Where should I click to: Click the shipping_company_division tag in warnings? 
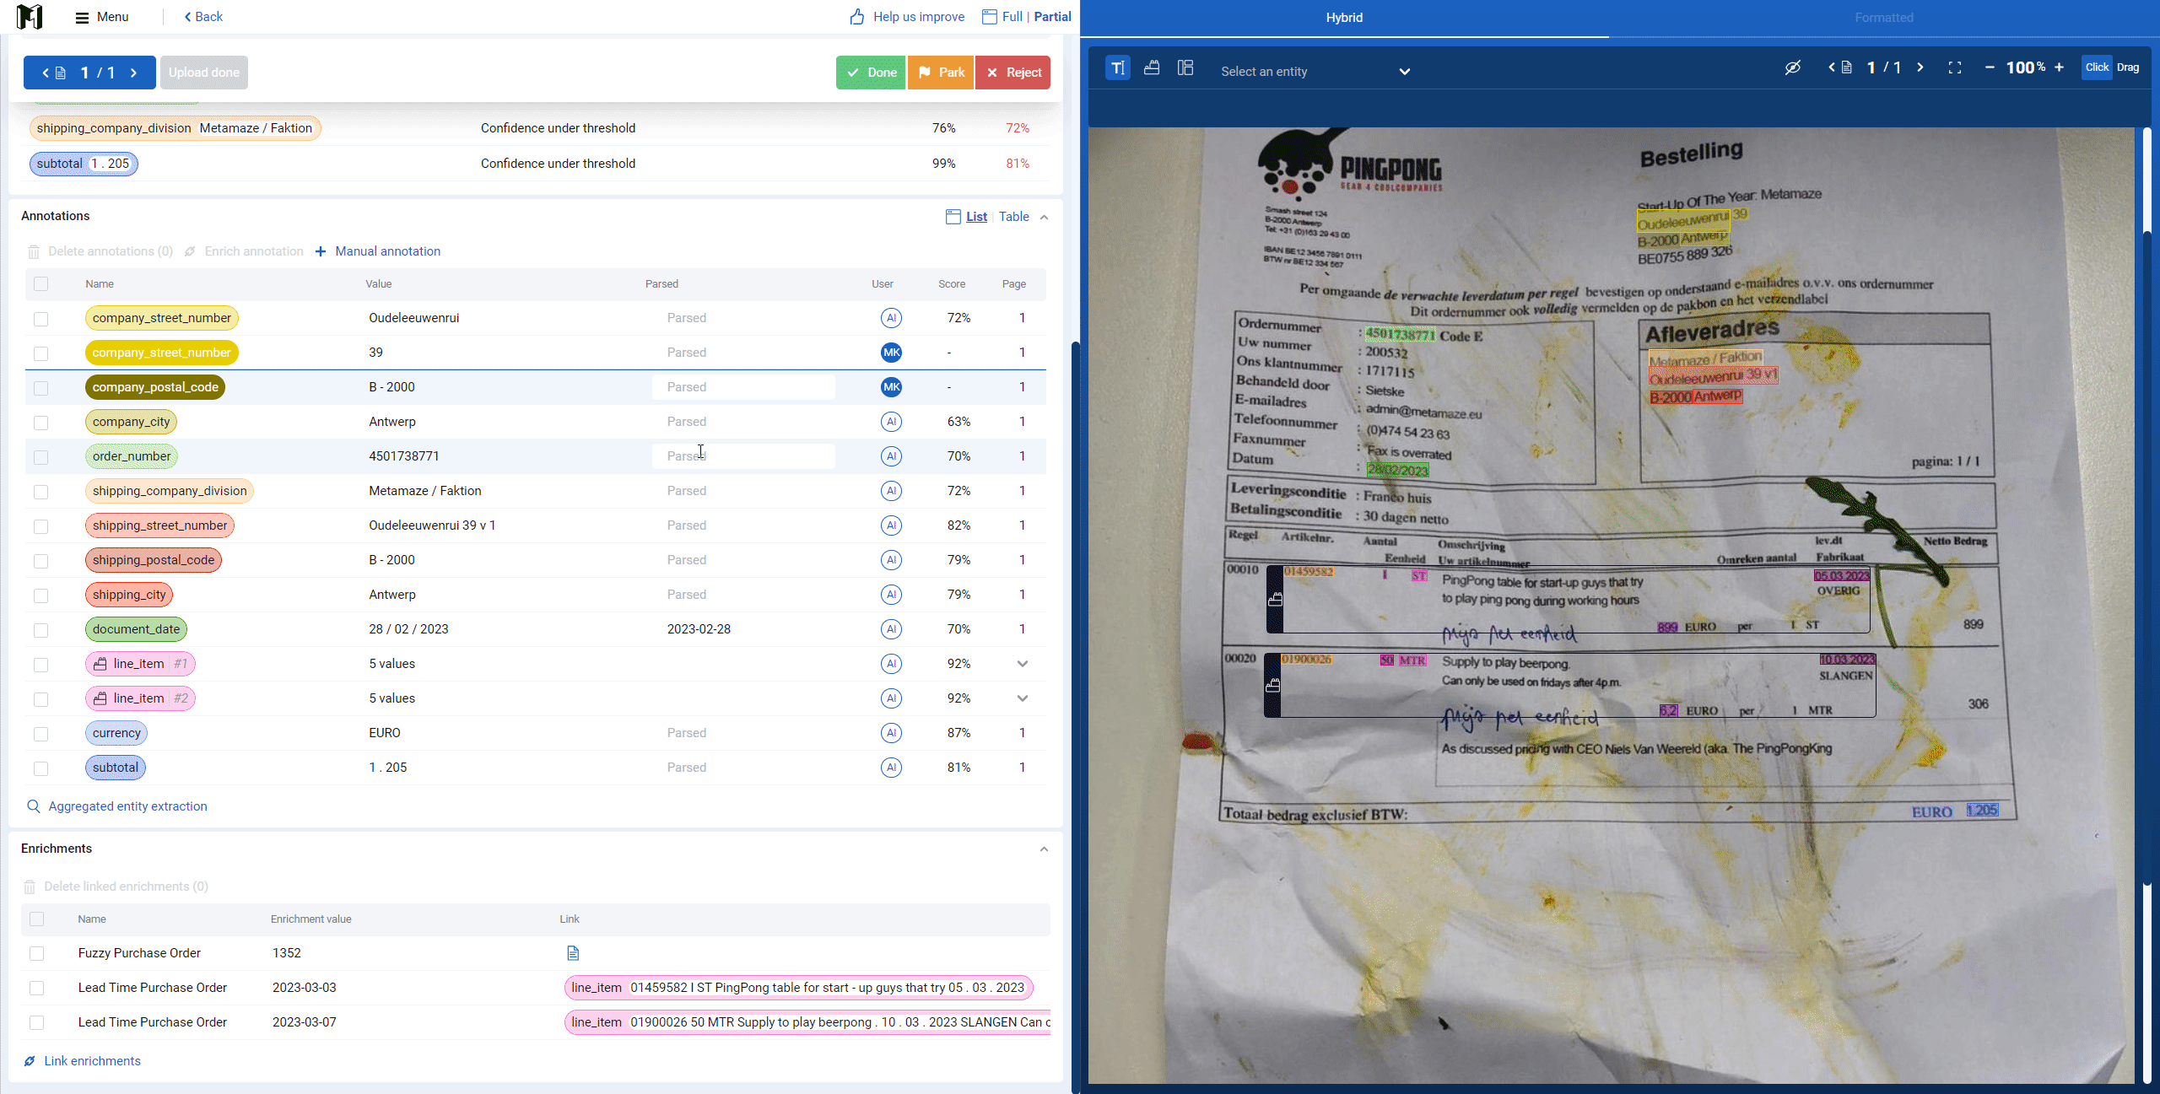(175, 128)
